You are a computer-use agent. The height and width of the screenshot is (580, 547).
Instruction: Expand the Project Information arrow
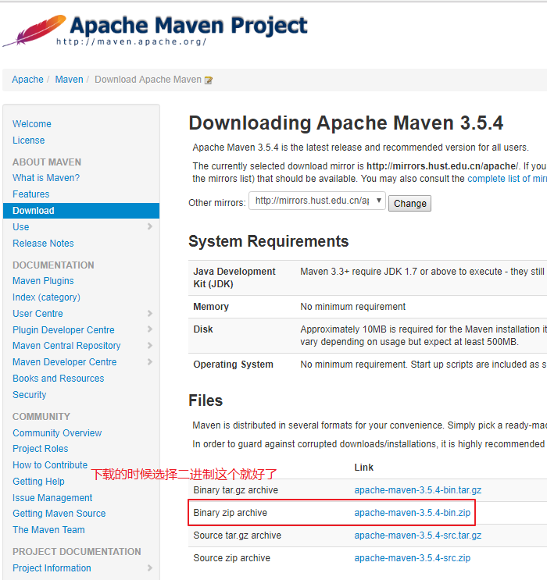tap(149, 568)
